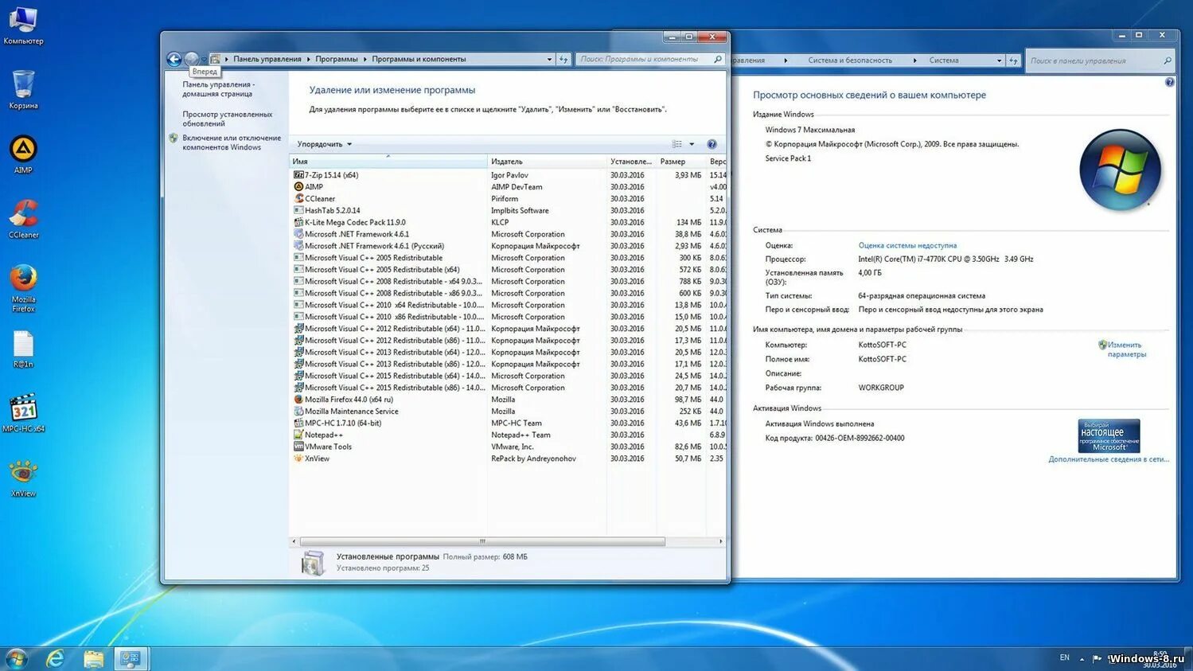
Task: Select MPC-HC 1.7.10 (64-bit) row
Action: pyautogui.click(x=509, y=423)
